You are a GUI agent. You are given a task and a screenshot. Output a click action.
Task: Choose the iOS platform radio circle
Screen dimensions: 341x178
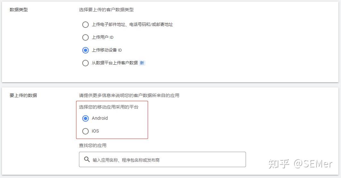point(85,131)
